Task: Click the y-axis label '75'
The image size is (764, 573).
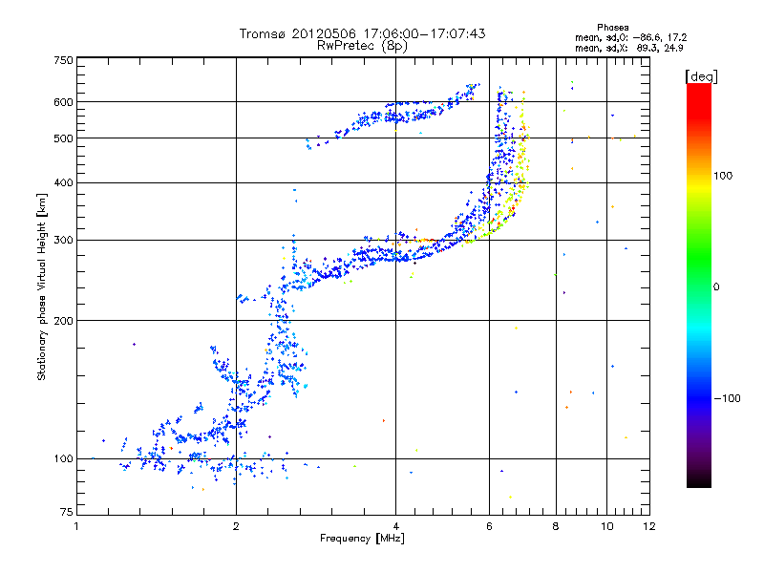Action: tap(67, 512)
